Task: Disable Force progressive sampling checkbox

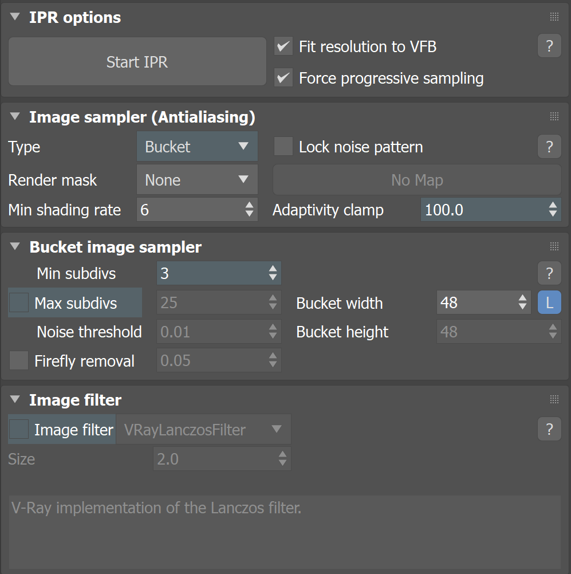Action: tap(283, 77)
